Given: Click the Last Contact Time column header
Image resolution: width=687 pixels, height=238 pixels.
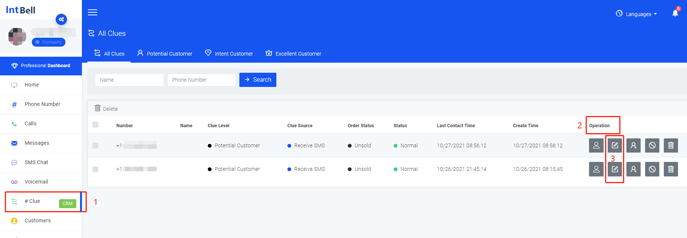Looking at the screenshot, I should 456,126.
